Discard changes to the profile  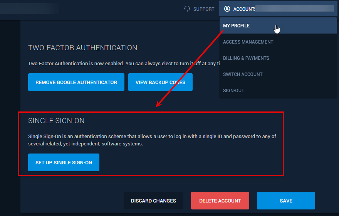click(153, 201)
